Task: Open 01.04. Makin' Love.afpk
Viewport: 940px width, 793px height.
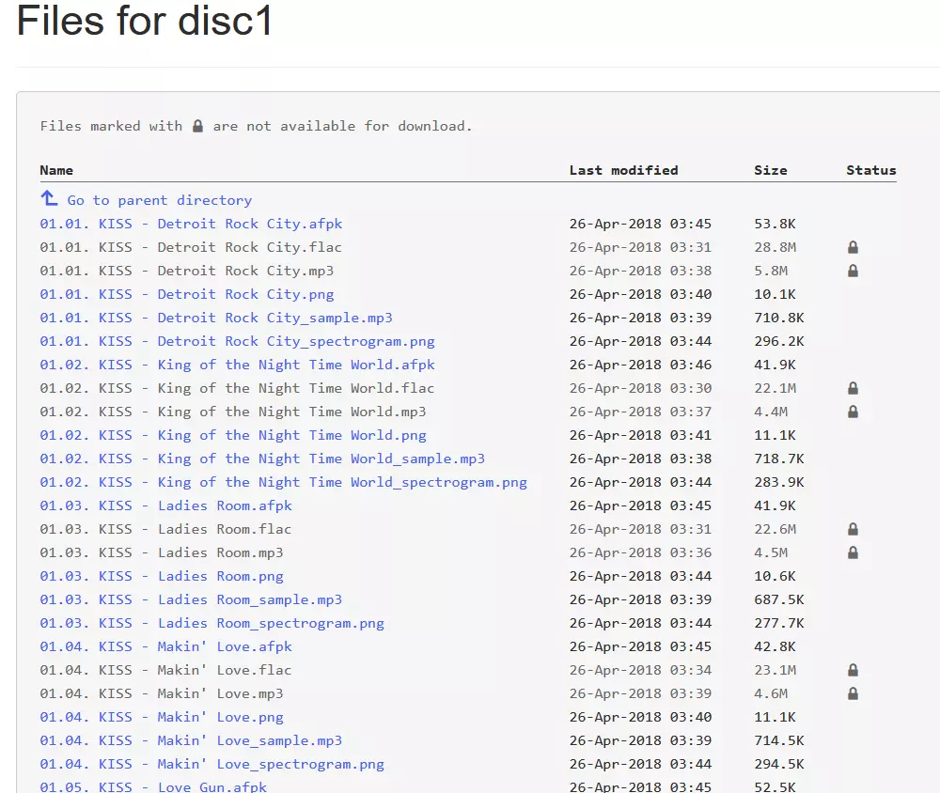Action: [x=165, y=646]
